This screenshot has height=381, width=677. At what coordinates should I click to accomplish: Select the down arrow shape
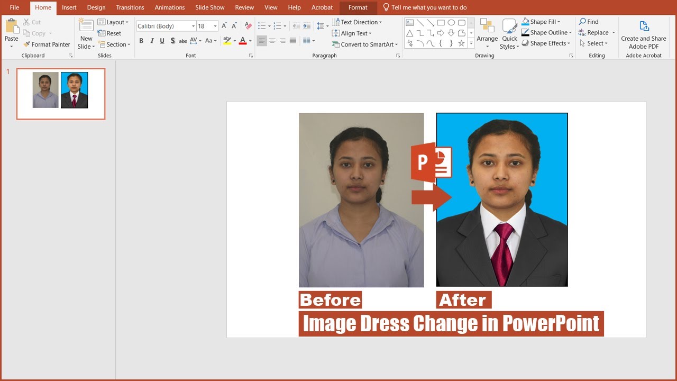(x=451, y=33)
